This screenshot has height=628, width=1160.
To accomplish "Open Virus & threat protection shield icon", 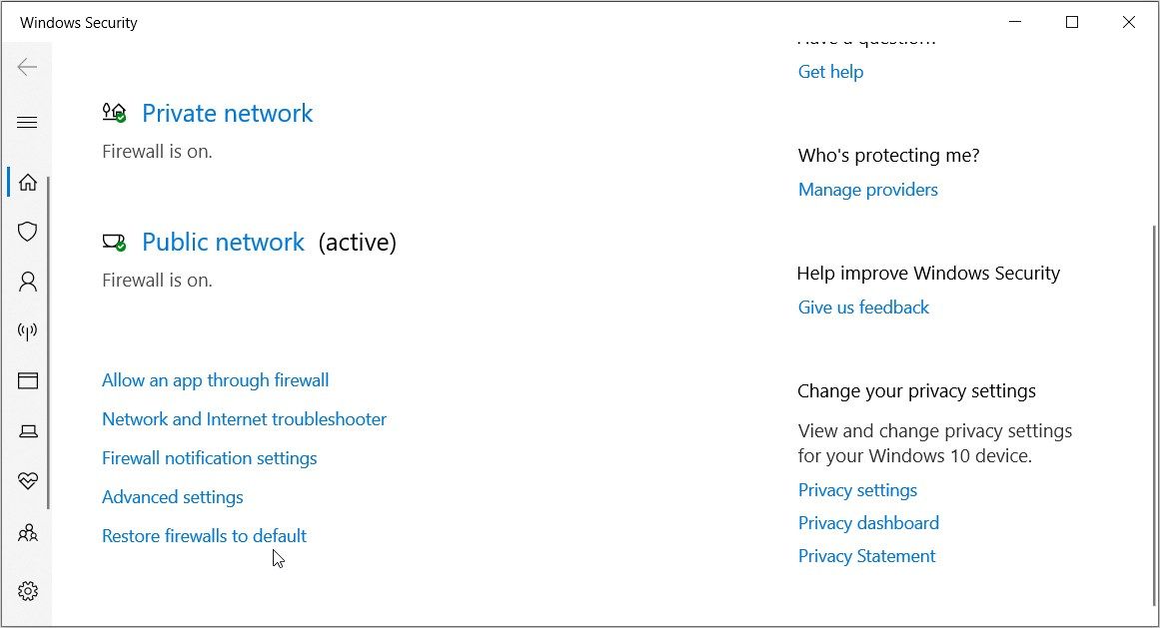I will point(28,232).
